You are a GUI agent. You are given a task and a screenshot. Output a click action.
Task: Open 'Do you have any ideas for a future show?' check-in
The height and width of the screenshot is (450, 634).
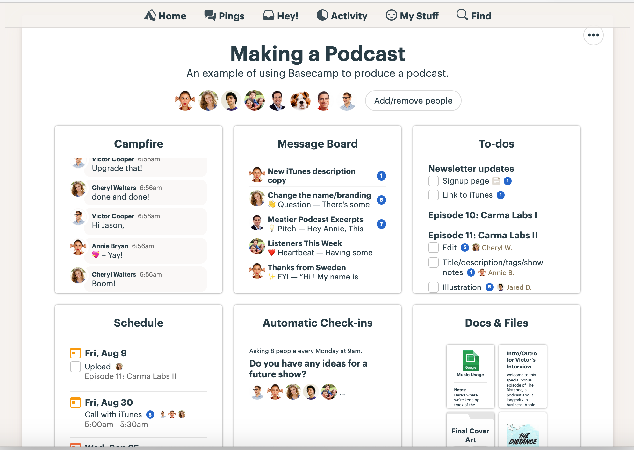308,368
